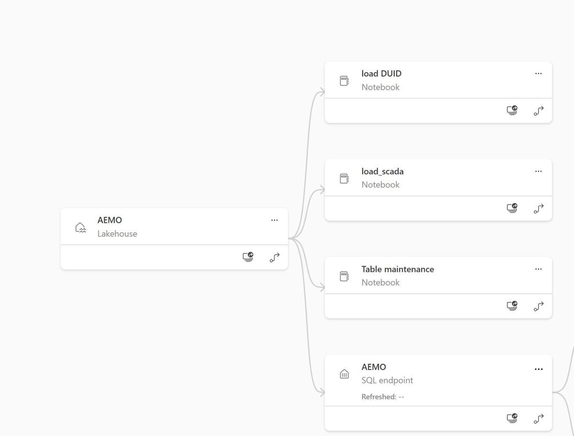Click the Table maintenance notebook icon
The height and width of the screenshot is (436, 574).
coord(344,276)
